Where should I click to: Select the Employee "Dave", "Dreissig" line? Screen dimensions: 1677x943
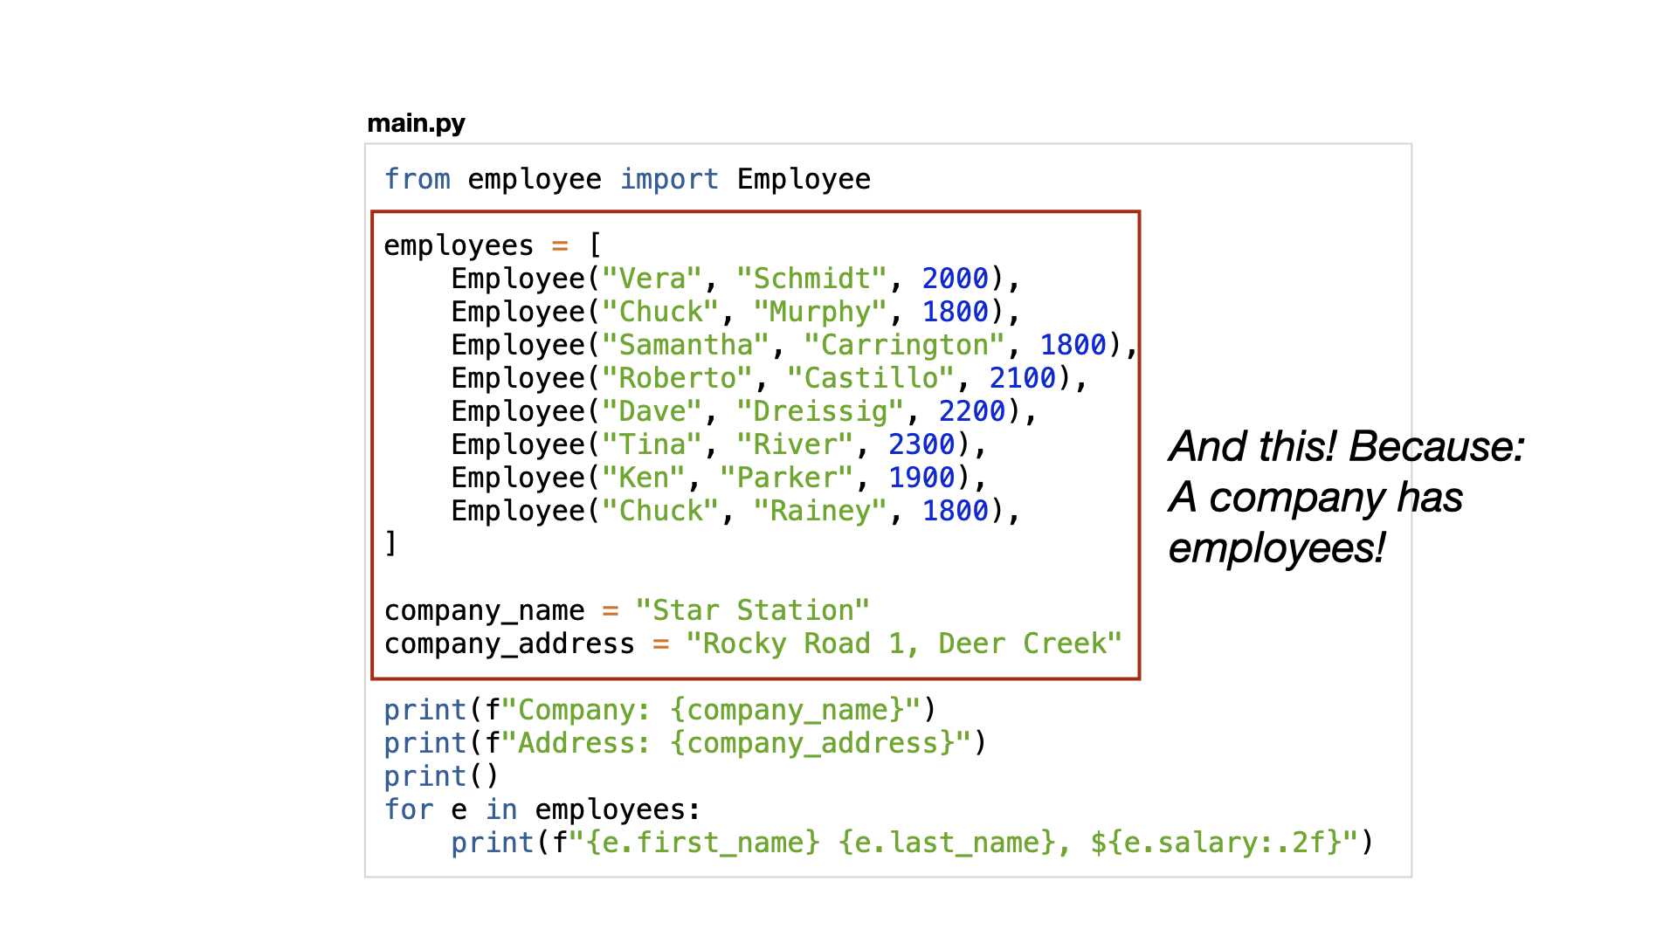coord(744,411)
